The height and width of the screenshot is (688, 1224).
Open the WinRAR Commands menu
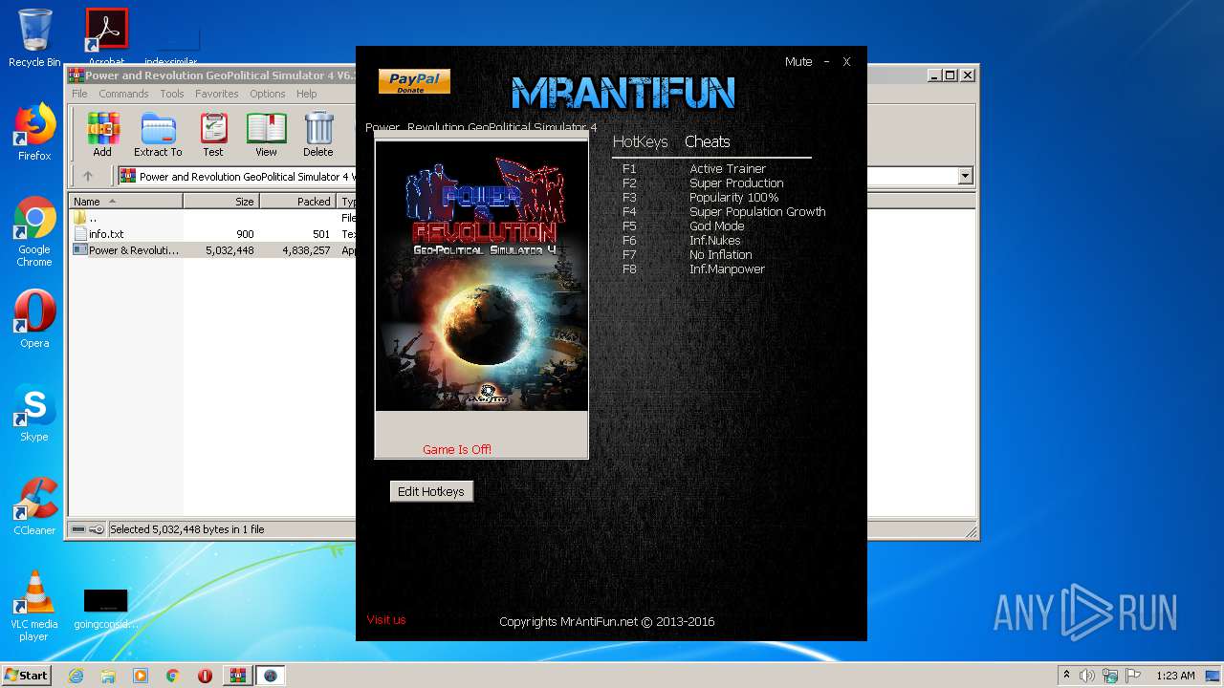click(x=123, y=94)
